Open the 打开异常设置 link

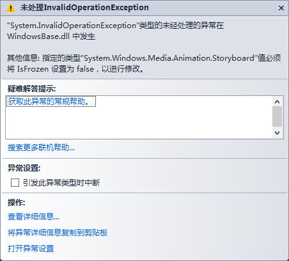pos(31,248)
